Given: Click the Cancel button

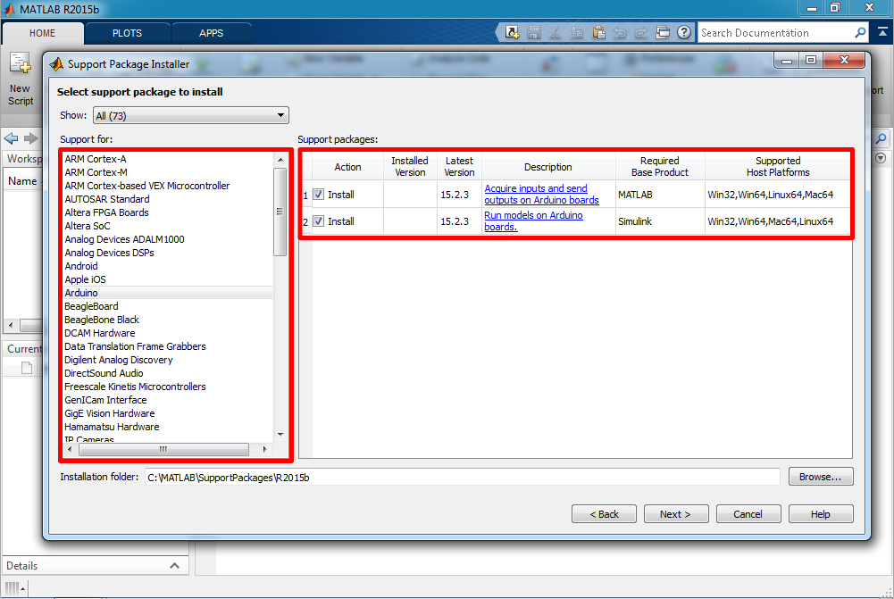Looking at the screenshot, I should (748, 513).
